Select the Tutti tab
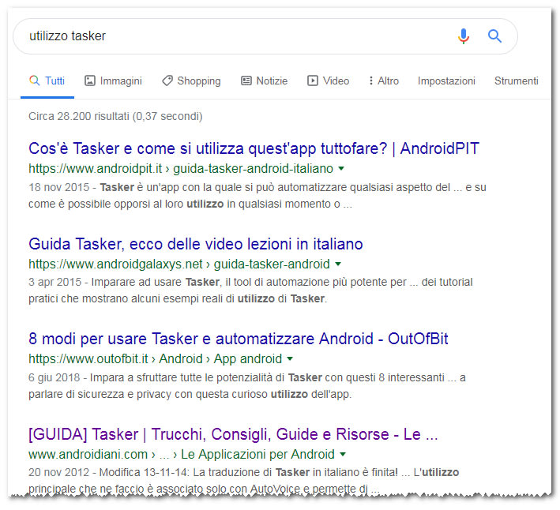Image resolution: width=560 pixels, height=510 pixels. (x=47, y=81)
